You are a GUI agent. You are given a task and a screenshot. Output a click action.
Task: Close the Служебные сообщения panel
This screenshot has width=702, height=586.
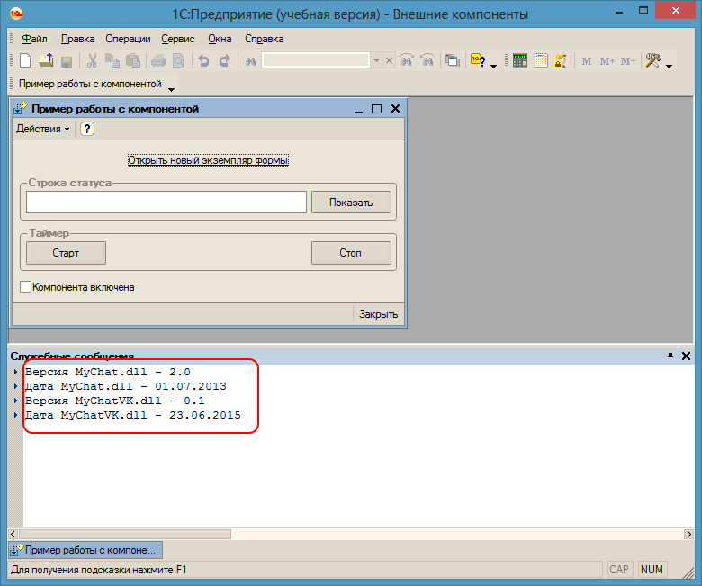coord(687,356)
